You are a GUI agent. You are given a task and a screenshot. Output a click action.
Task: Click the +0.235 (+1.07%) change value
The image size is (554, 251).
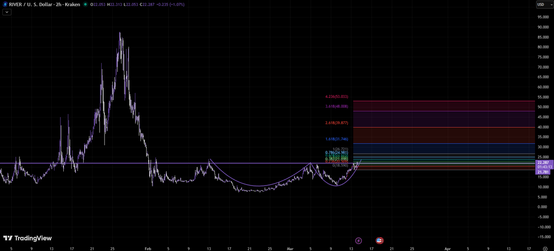170,5
